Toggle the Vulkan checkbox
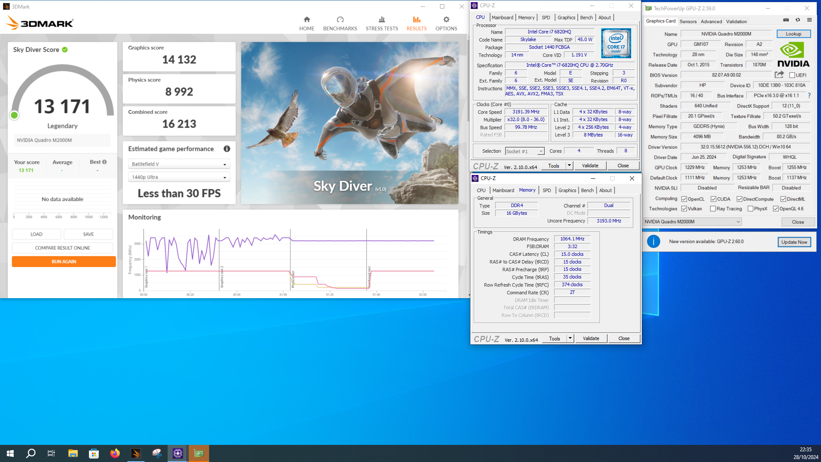This screenshot has height=462, width=821. 684,209
